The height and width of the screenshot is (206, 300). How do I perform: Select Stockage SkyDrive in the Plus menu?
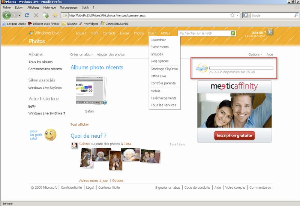coord(164,69)
